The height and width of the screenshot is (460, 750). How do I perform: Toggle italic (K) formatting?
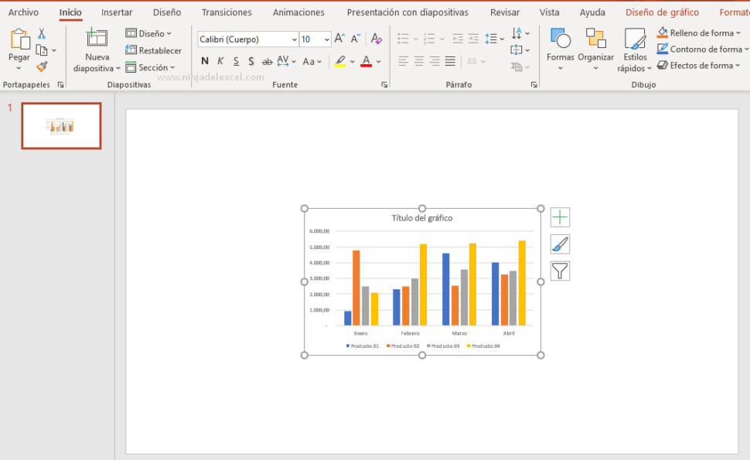(220, 61)
